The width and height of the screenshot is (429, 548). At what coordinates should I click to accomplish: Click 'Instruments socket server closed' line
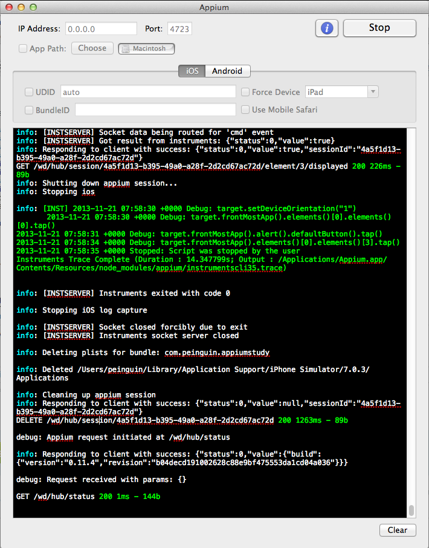click(127, 336)
